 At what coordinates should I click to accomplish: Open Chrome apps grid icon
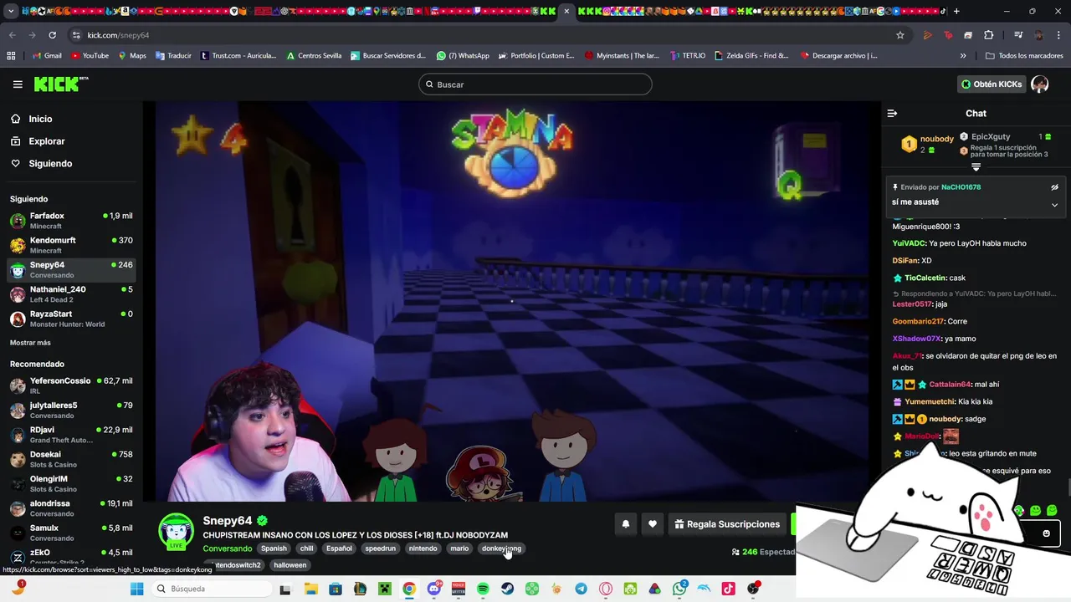click(x=11, y=56)
